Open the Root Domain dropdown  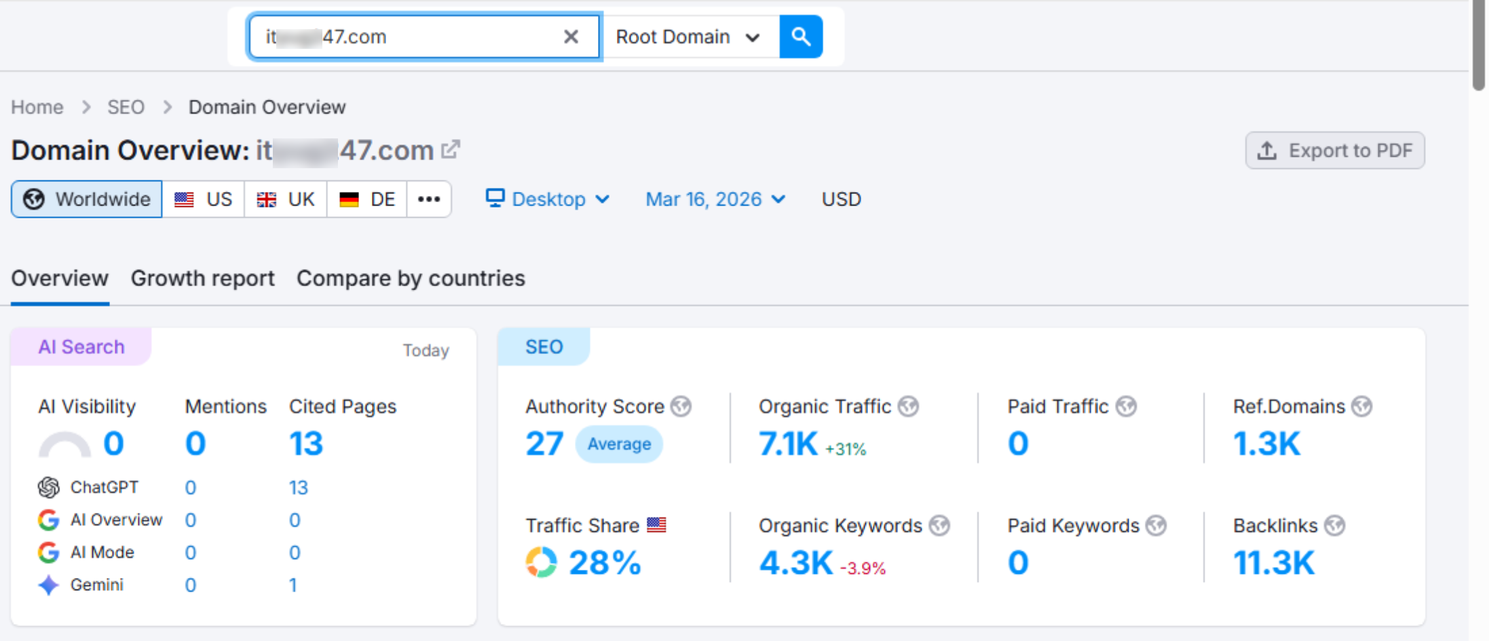click(x=687, y=37)
